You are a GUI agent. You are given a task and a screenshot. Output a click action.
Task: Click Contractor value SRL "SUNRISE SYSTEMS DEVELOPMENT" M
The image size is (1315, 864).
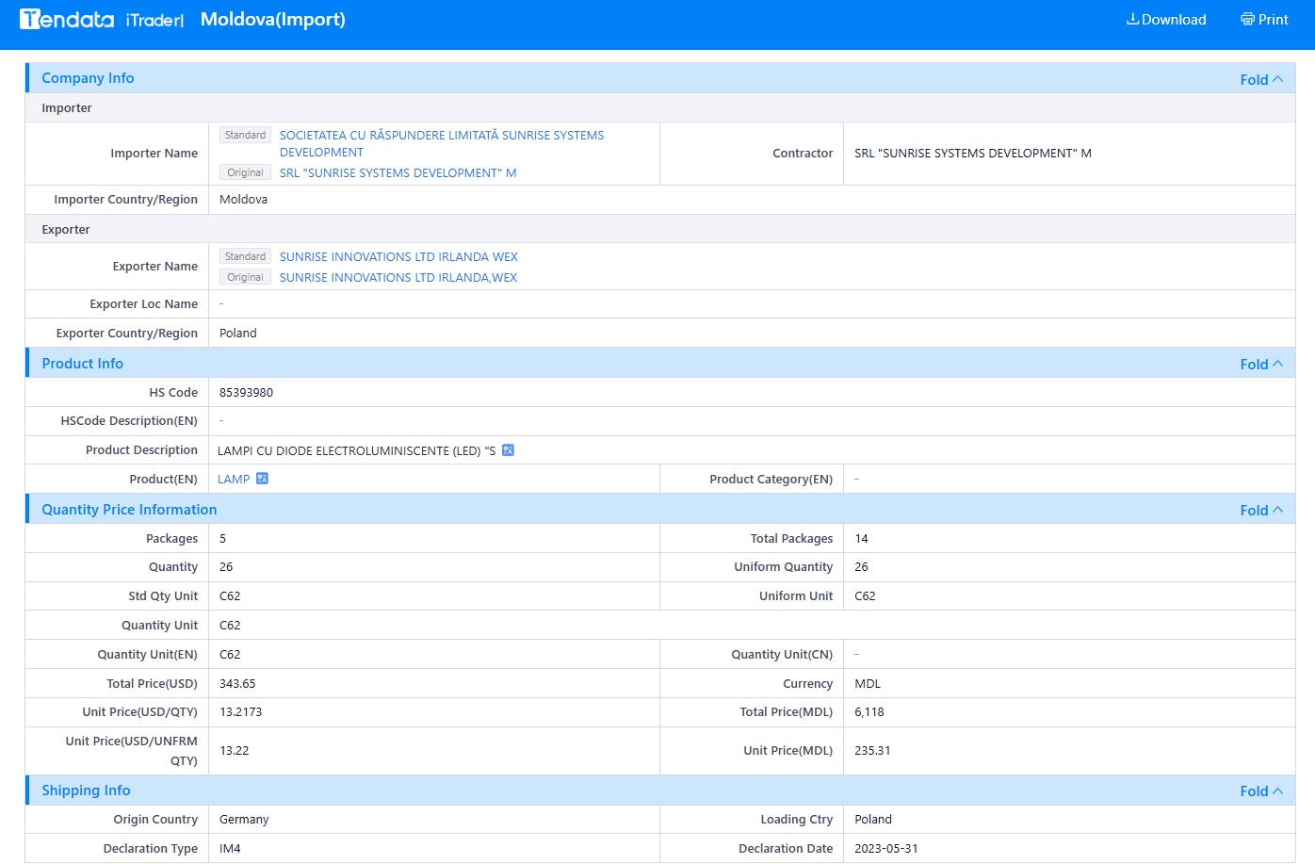coord(973,154)
